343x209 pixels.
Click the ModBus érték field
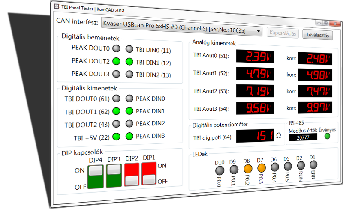(303, 137)
